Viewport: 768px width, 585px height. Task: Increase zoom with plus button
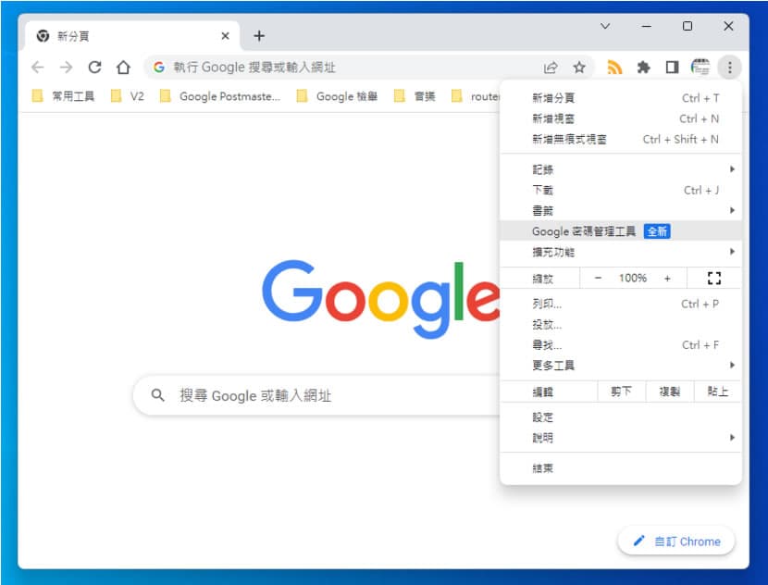click(x=667, y=279)
